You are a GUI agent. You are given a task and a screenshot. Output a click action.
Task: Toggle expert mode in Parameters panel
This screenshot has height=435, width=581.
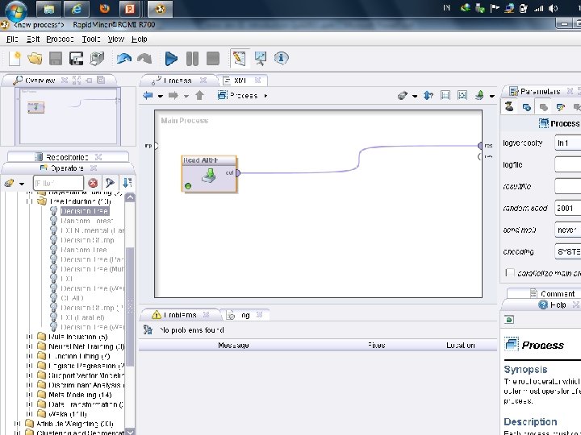click(x=509, y=107)
